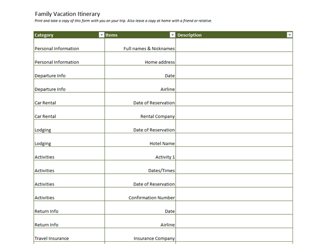Click Description field for Full names & Nicknames
Screen dimensions: 317x244
coord(234,45)
